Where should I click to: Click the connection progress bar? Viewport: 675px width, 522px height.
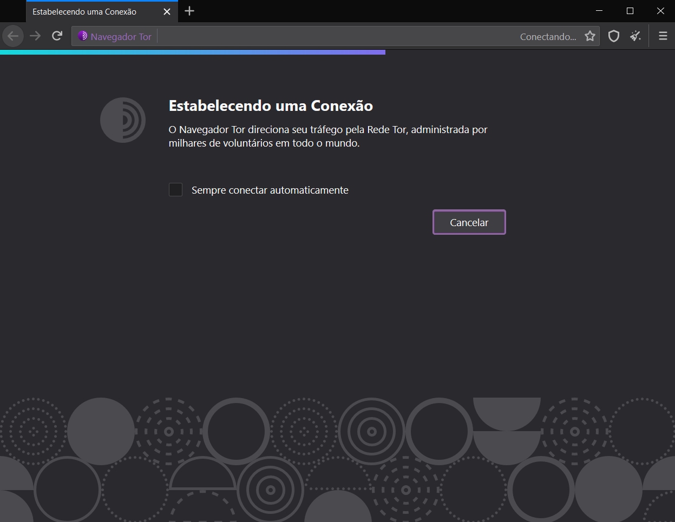[193, 52]
